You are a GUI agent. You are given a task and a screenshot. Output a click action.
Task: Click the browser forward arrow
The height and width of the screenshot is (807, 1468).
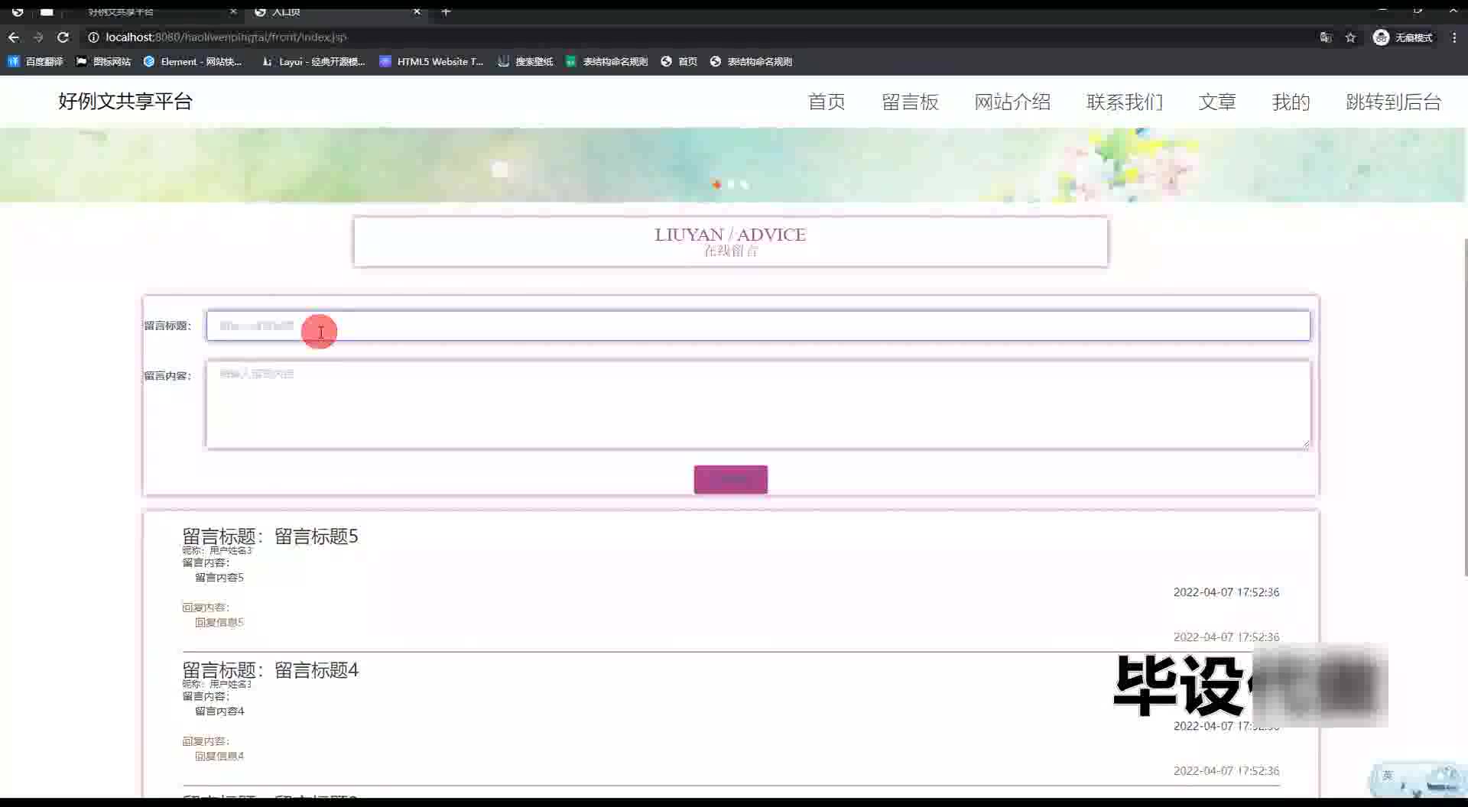[38, 37]
